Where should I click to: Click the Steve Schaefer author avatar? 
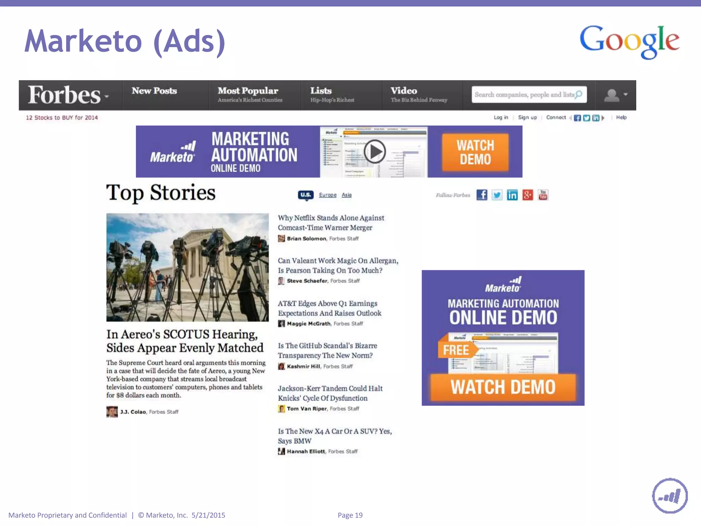click(x=281, y=281)
